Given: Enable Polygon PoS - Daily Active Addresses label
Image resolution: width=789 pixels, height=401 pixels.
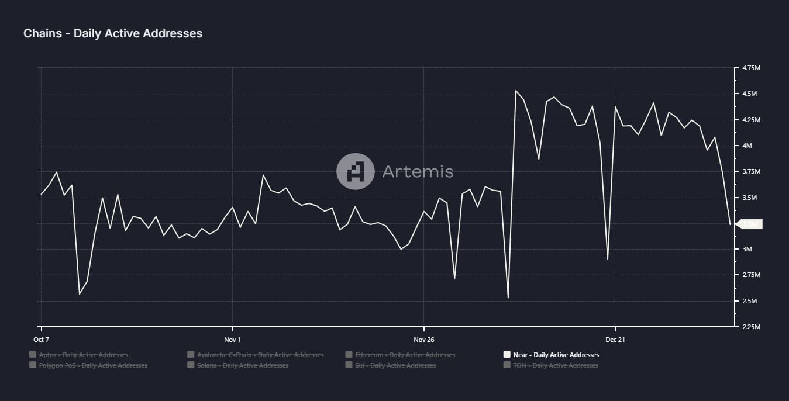Looking at the screenshot, I should pos(93,365).
